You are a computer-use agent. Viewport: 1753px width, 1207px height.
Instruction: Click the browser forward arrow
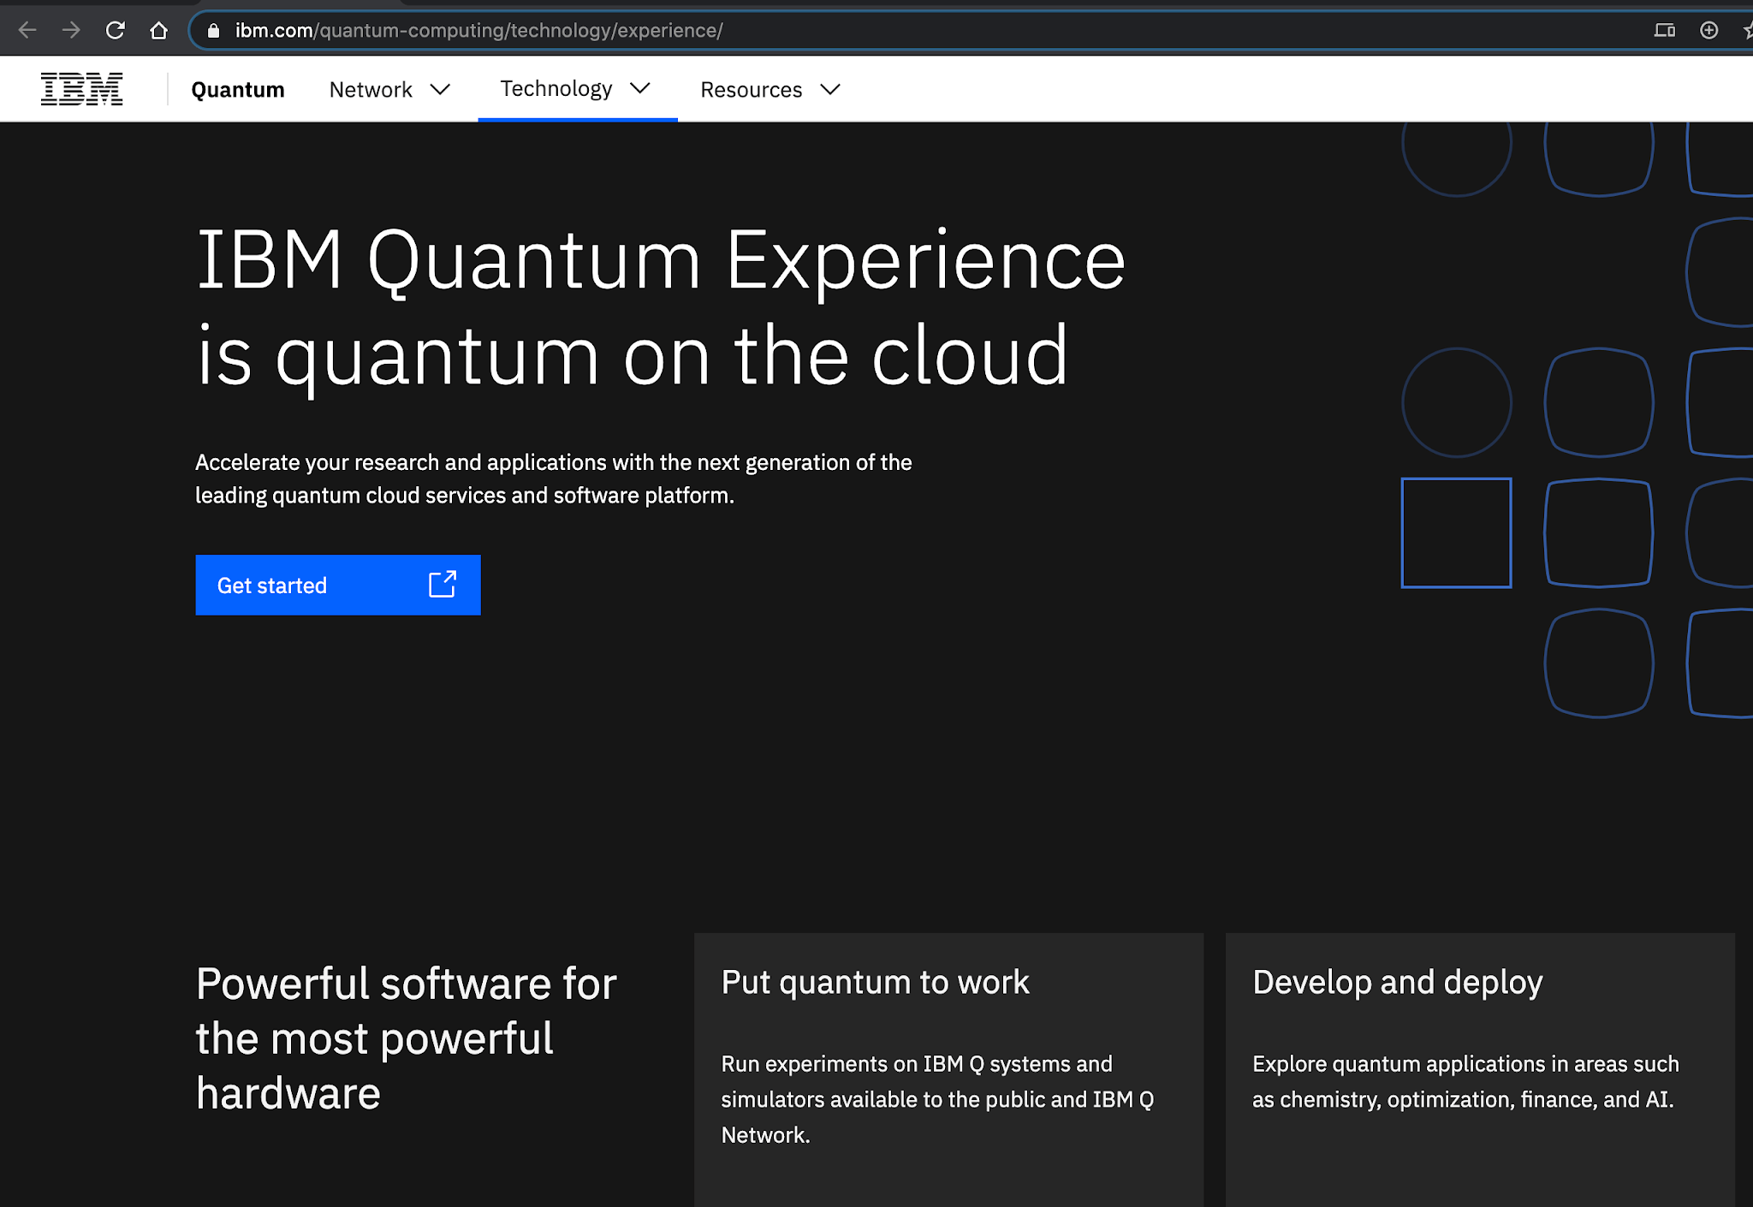72,30
